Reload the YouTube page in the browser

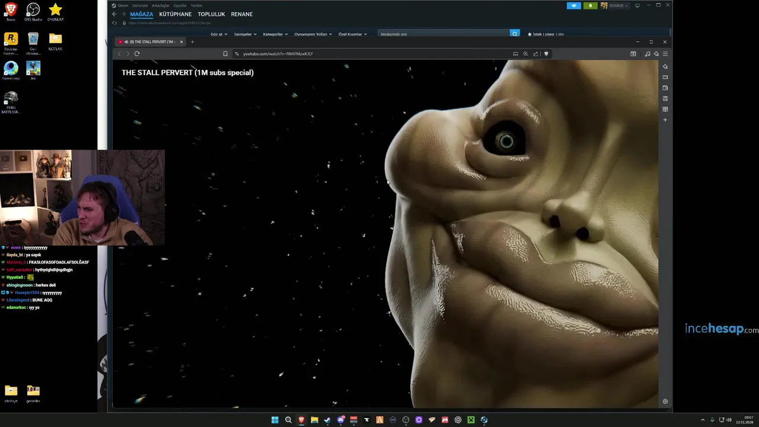[x=137, y=53]
